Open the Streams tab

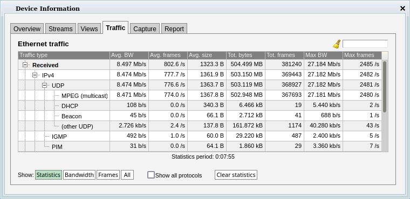tap(60, 29)
